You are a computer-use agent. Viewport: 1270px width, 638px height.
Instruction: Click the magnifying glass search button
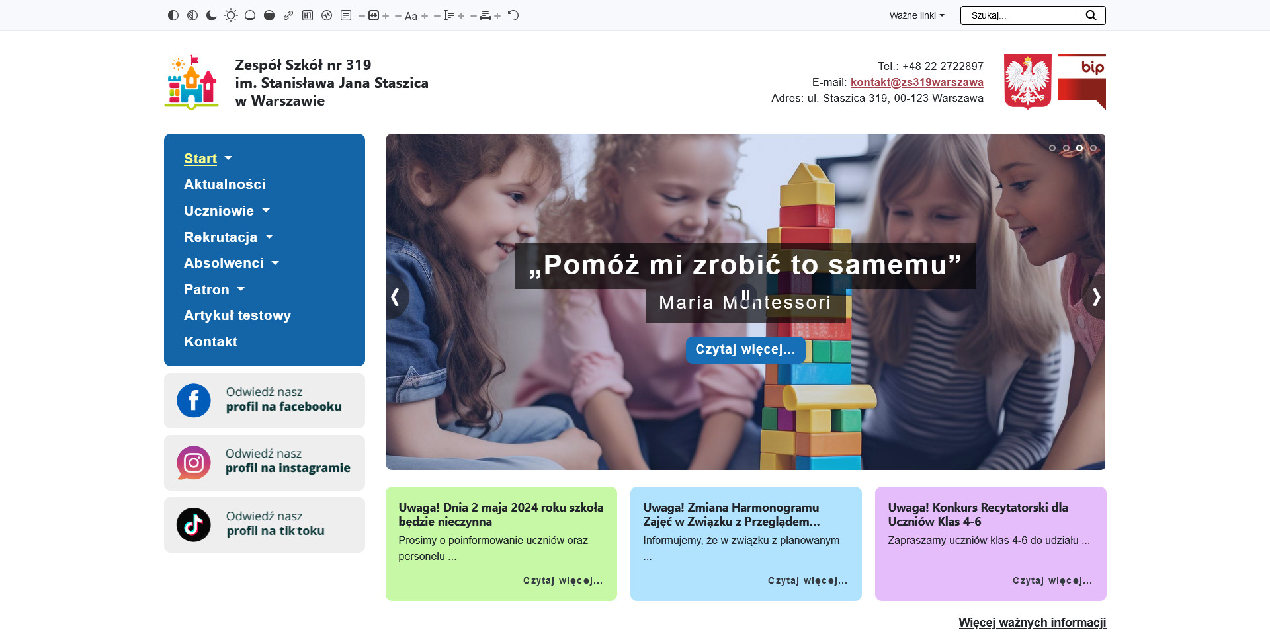coord(1091,15)
